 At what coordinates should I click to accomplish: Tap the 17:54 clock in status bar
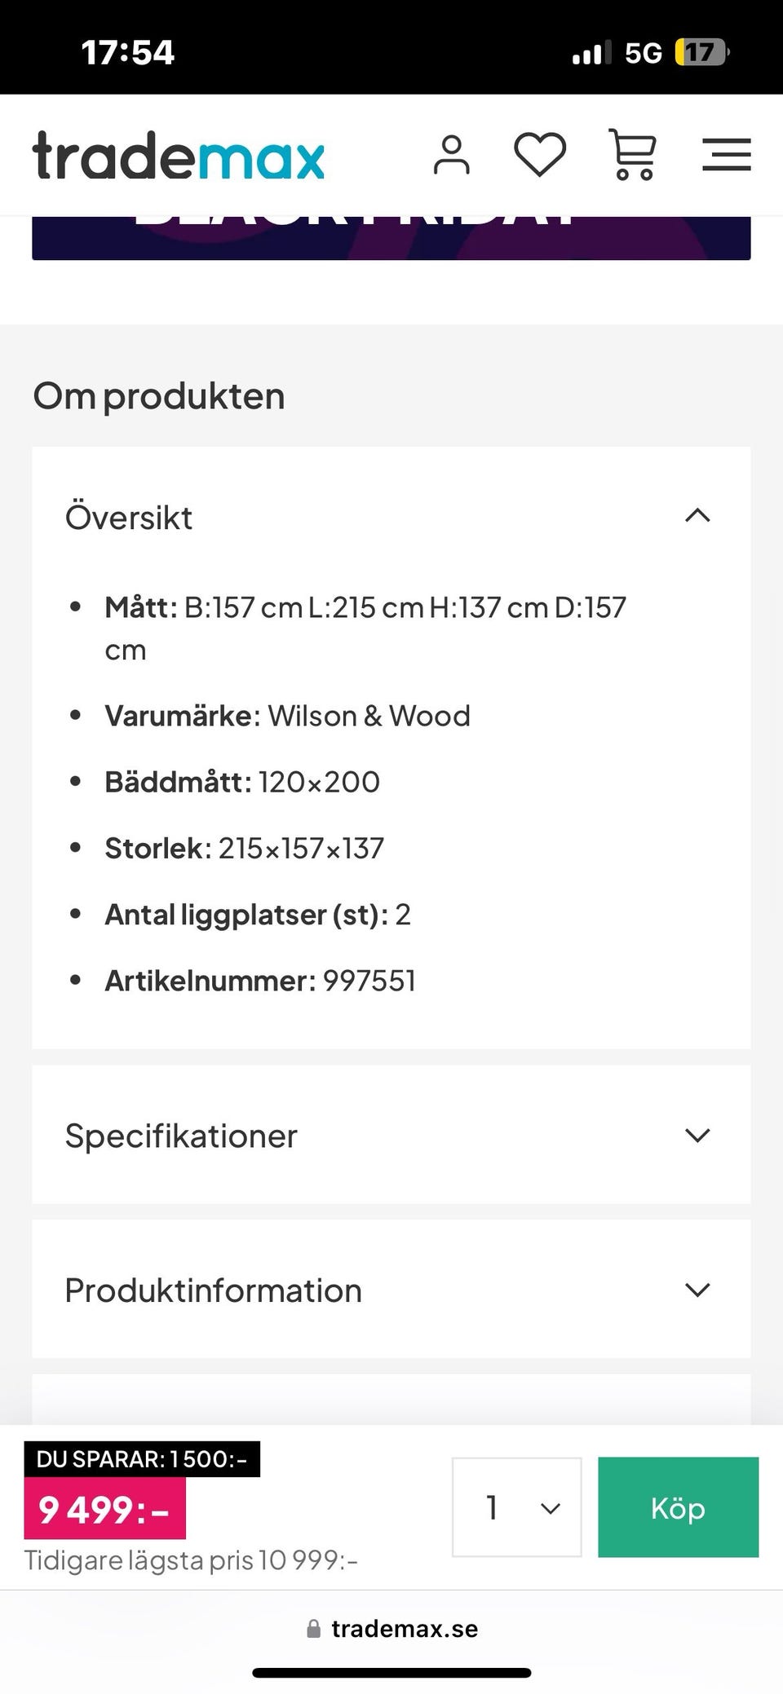click(128, 53)
